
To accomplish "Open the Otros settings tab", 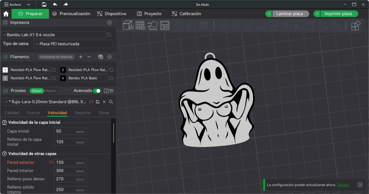I will pos(104,113).
